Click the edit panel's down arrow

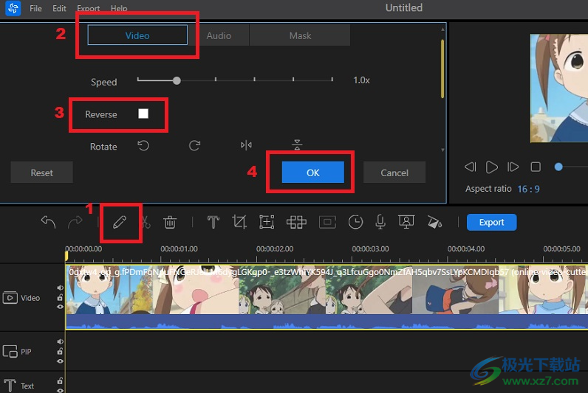443,150
